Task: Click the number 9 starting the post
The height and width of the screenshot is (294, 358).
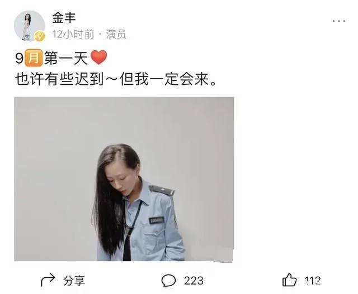Action: pyautogui.click(x=20, y=59)
